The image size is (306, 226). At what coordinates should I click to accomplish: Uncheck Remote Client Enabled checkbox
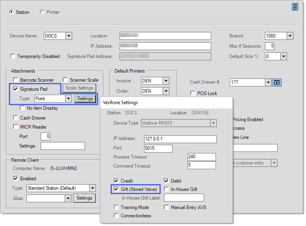(15, 178)
